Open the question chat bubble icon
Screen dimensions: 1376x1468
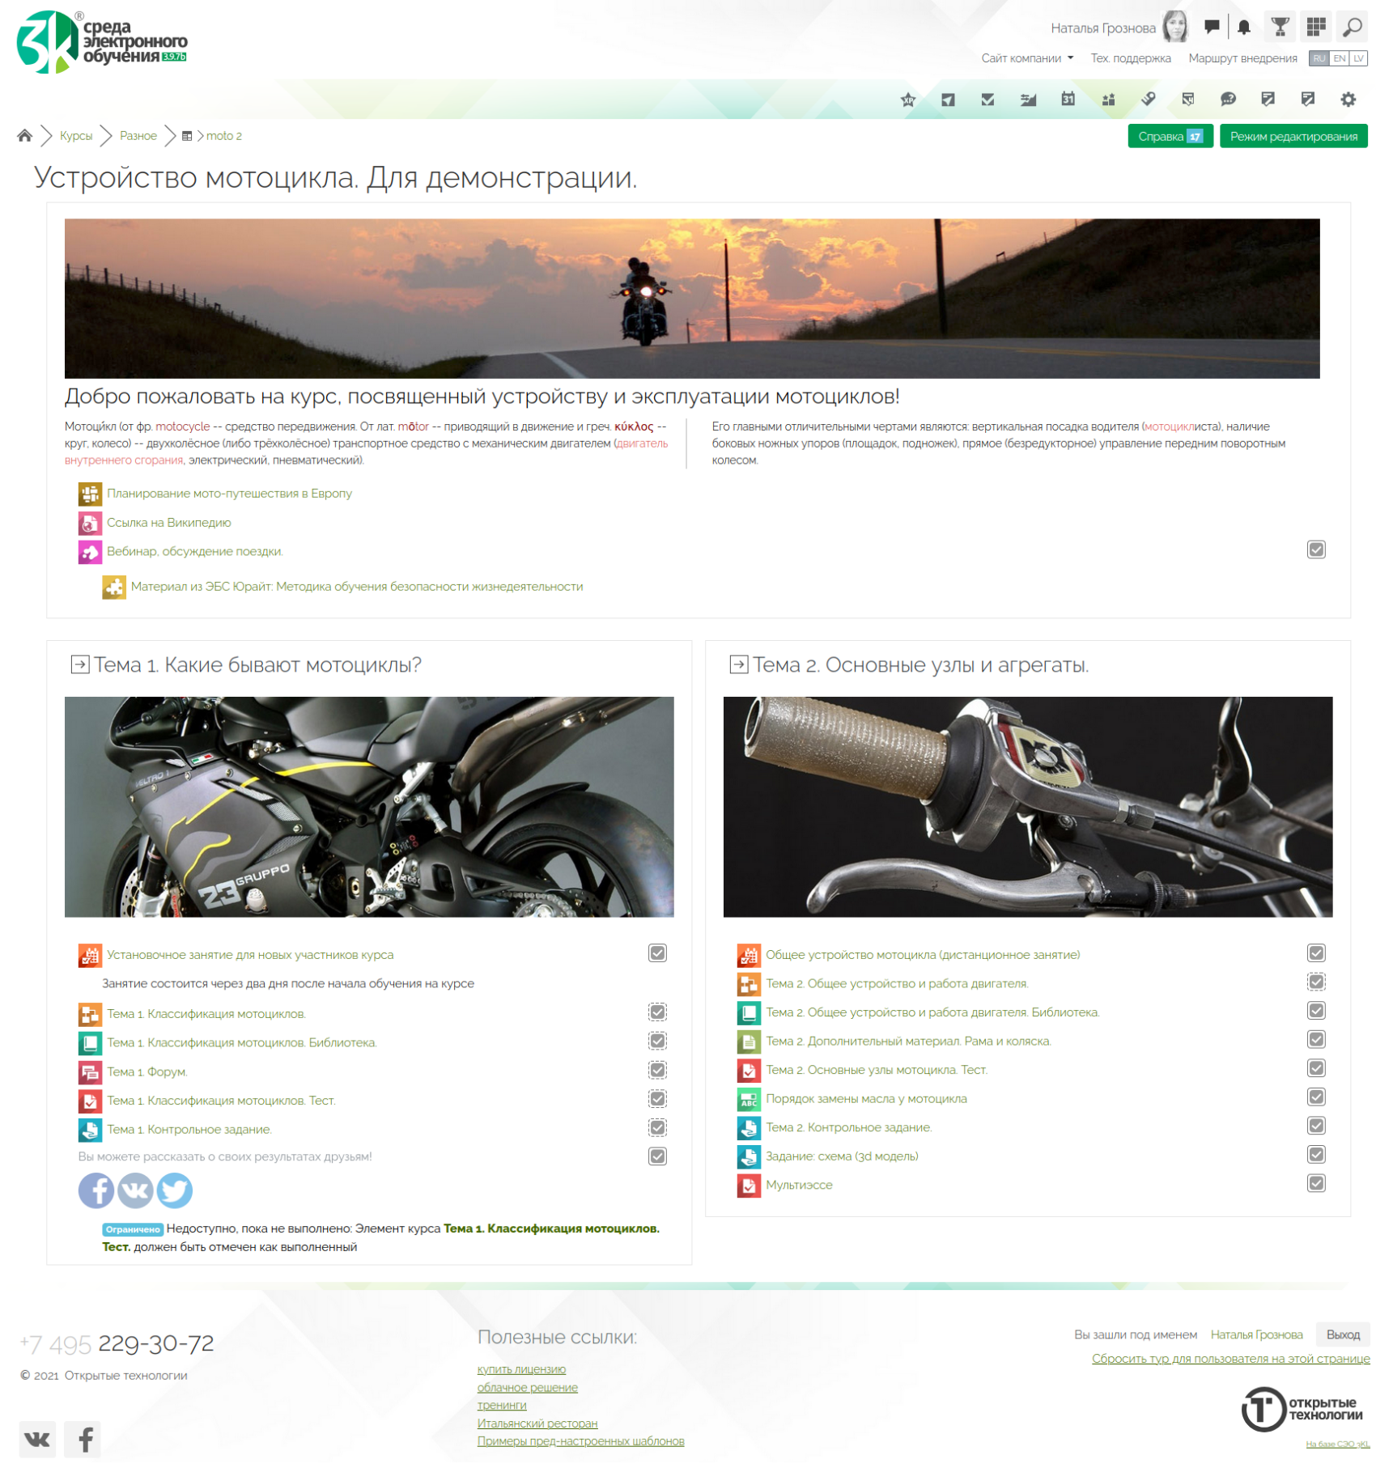1228,100
